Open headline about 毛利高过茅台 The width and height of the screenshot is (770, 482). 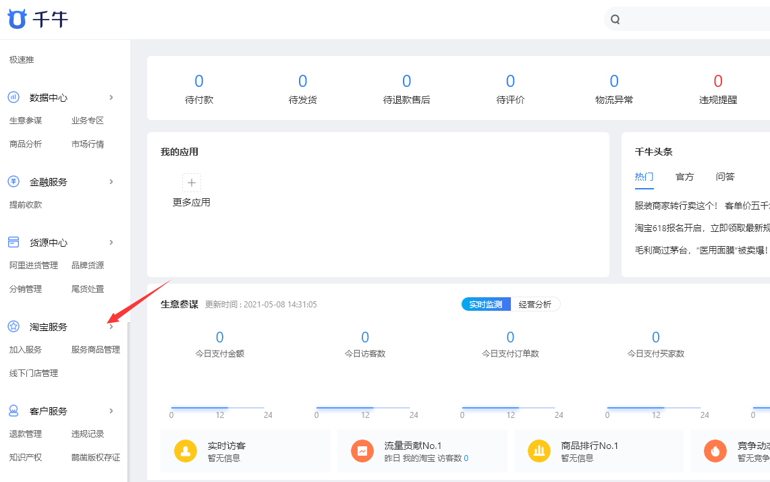pyautogui.click(x=703, y=251)
